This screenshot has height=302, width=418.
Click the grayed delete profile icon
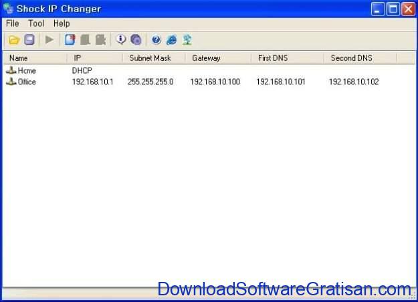pyautogui.click(x=101, y=40)
